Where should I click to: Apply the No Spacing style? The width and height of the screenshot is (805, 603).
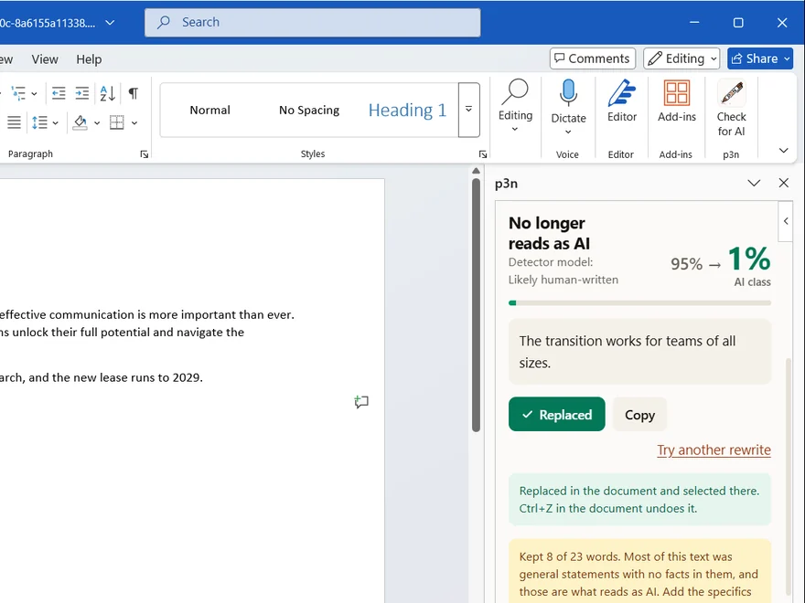(309, 110)
